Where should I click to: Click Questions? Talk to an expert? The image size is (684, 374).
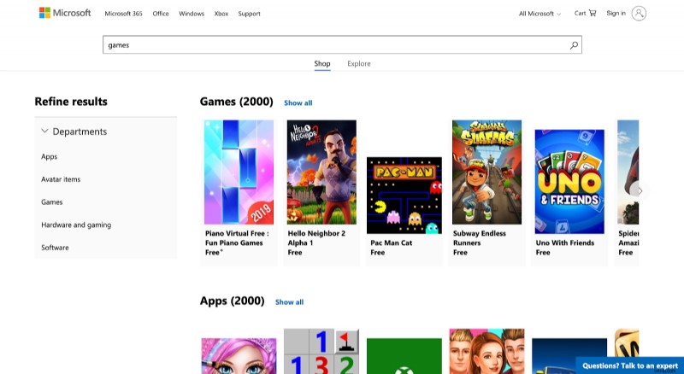click(x=629, y=365)
